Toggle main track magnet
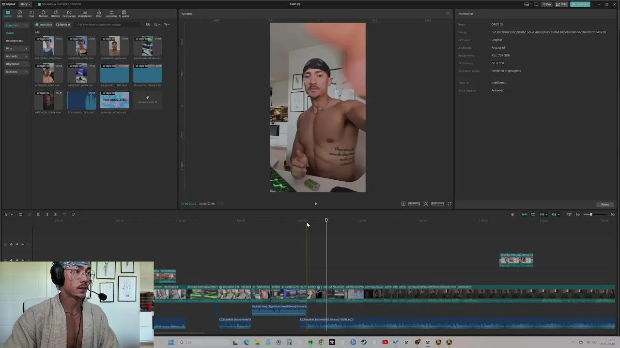Image resolution: width=620 pixels, height=348 pixels. [x=524, y=215]
